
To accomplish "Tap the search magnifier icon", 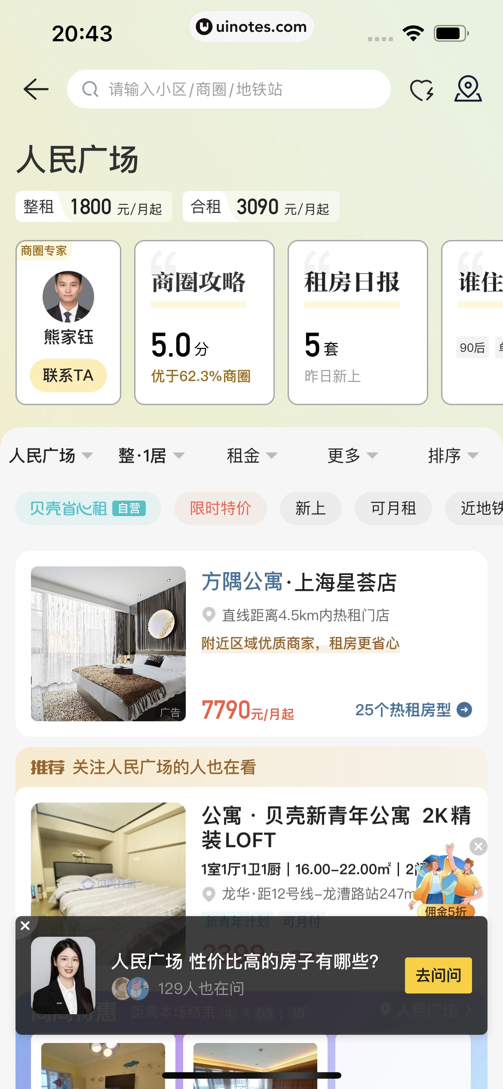I will point(90,89).
